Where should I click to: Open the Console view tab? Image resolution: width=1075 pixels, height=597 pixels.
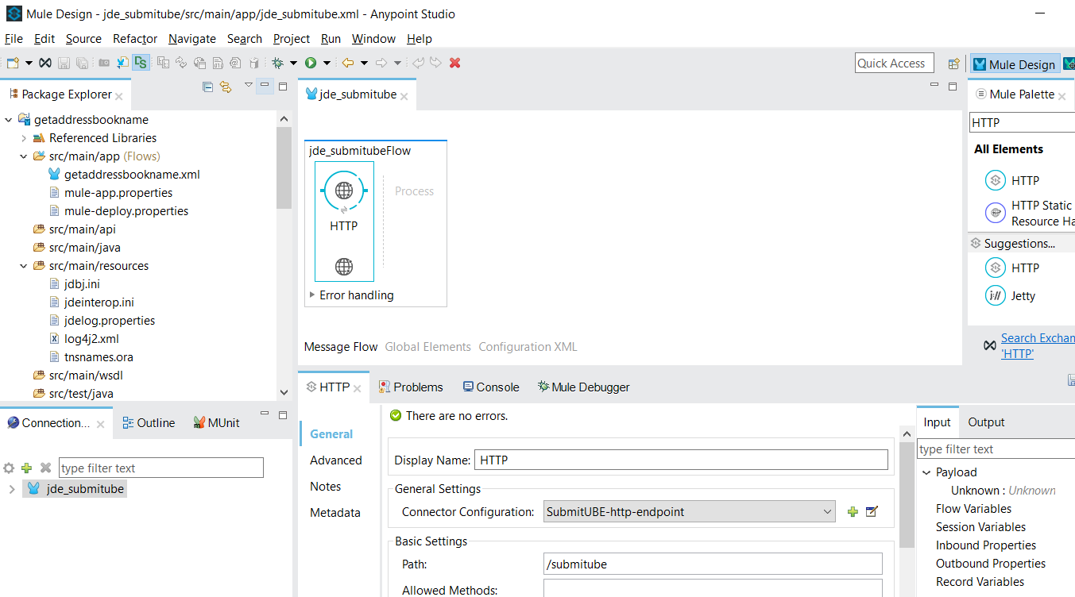pos(490,387)
